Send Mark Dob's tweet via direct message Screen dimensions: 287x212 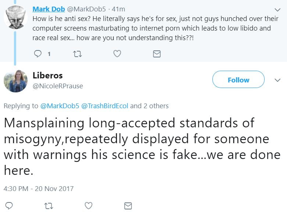(157, 54)
